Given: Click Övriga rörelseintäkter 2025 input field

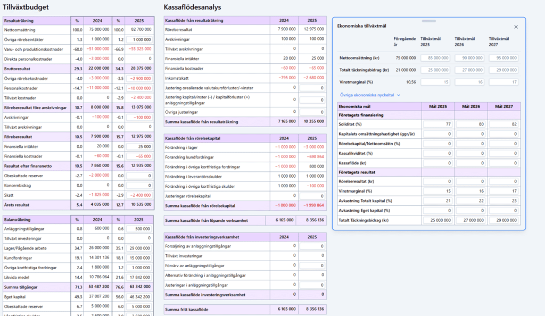Looking at the screenshot, I should point(139,39).
